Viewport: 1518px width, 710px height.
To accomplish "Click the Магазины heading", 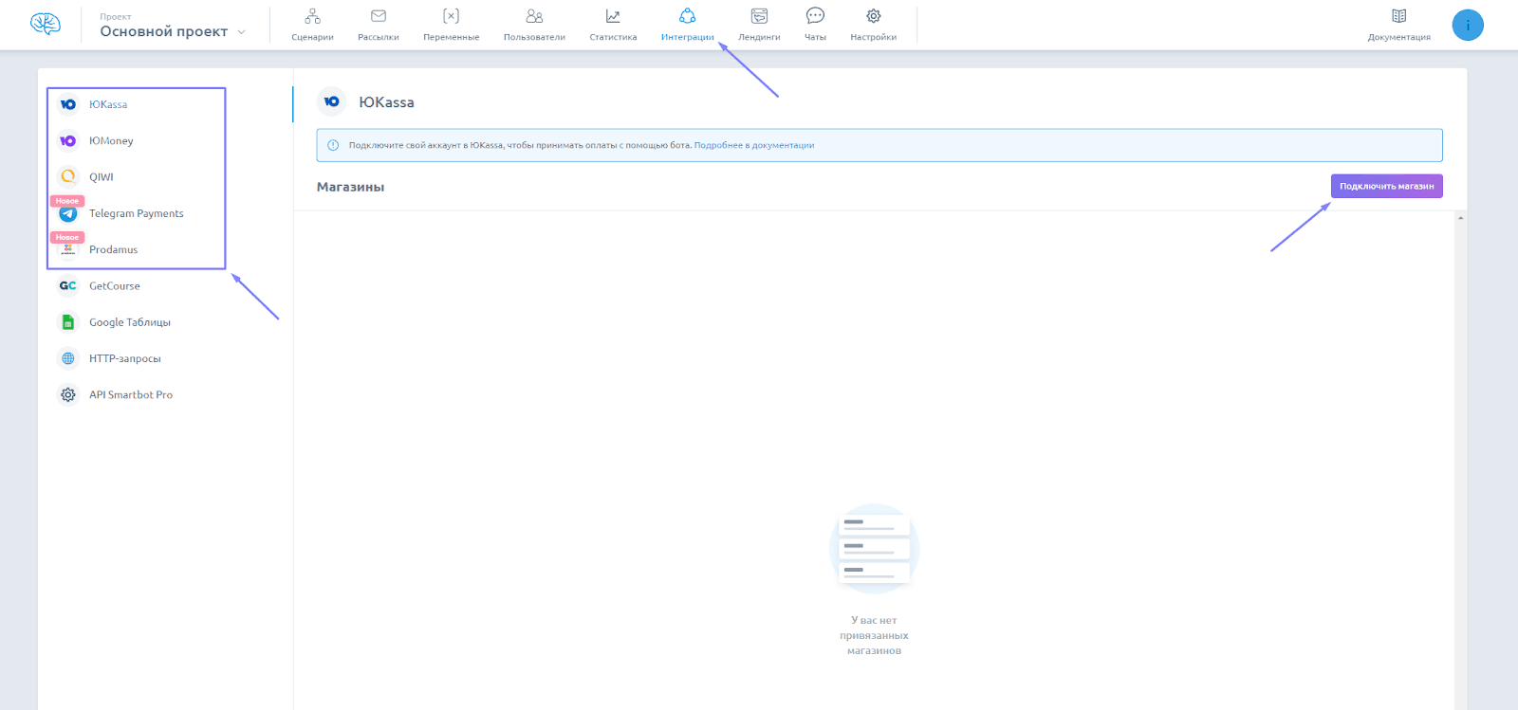I will tap(350, 187).
